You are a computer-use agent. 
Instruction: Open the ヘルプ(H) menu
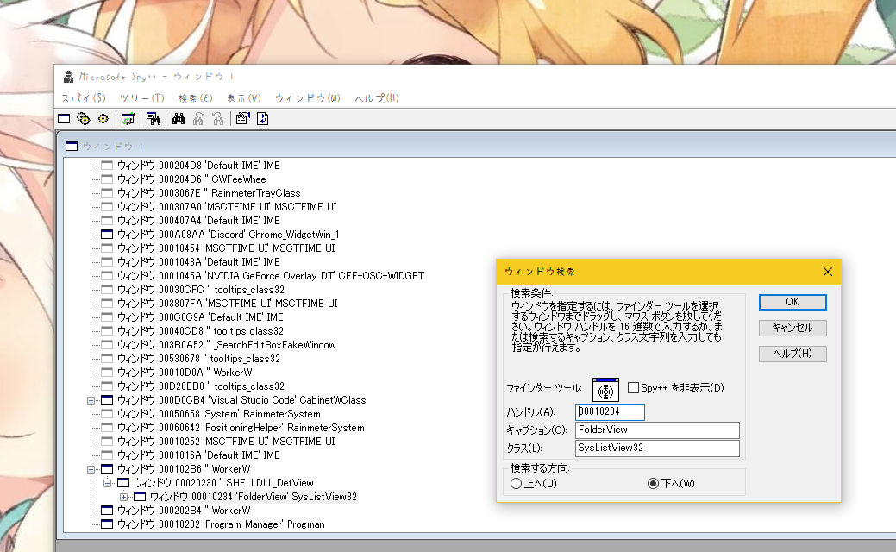coord(377,97)
